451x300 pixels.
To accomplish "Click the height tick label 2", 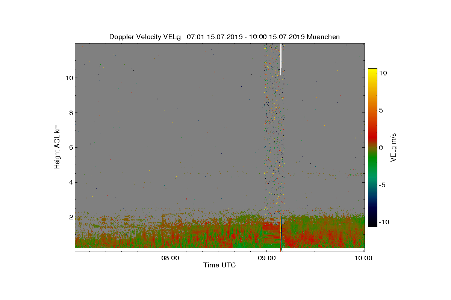I will [70, 217].
